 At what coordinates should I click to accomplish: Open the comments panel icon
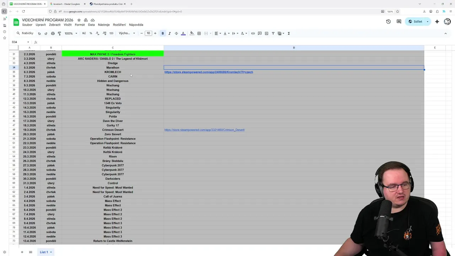click(399, 21)
